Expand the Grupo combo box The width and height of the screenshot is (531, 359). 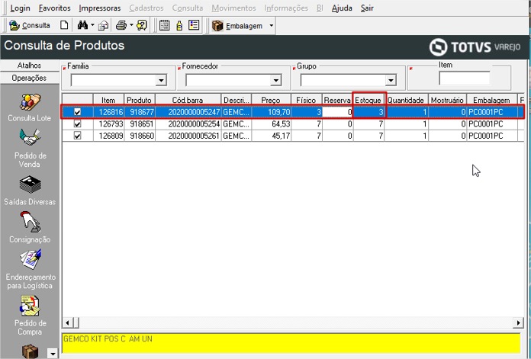(x=391, y=81)
